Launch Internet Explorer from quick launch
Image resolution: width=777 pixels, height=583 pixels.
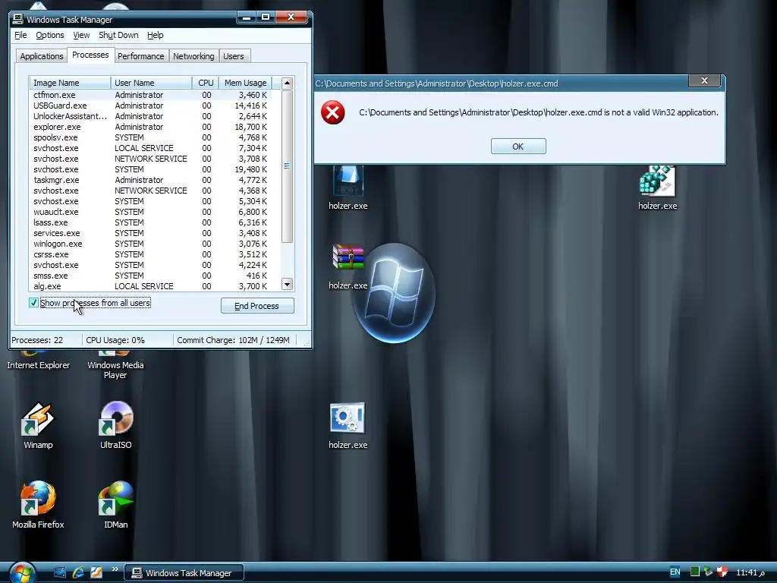pos(78,572)
